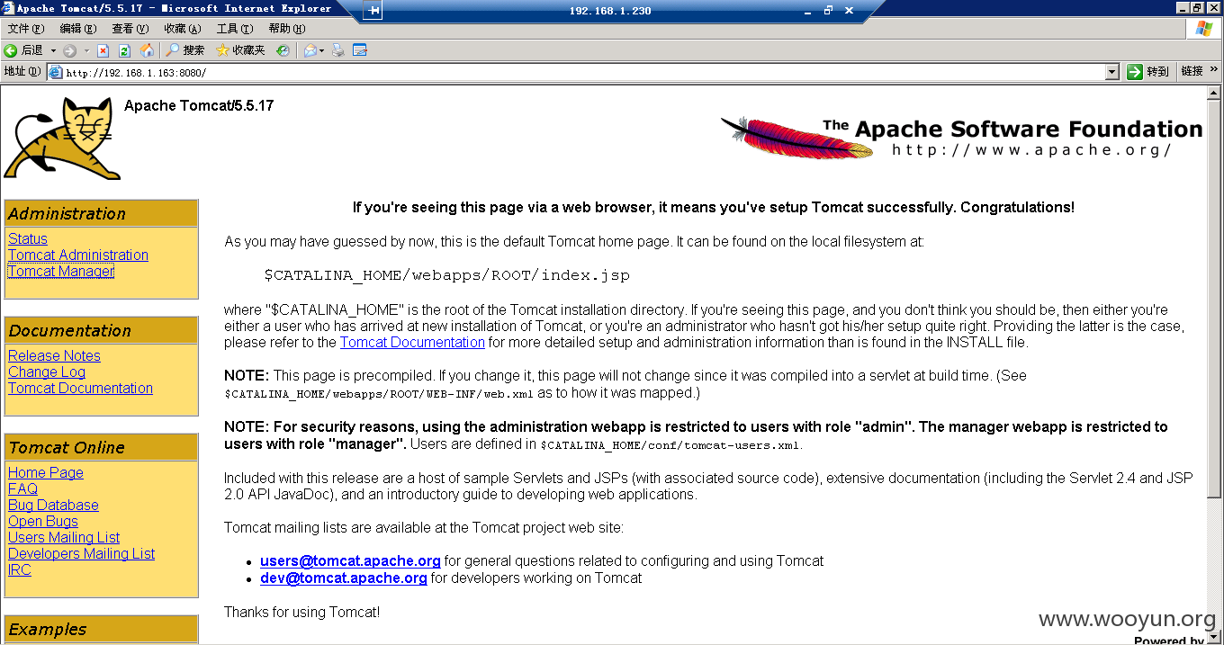This screenshot has height=645, width=1224.
Task: Click the dev@tomcat.apache.org email link
Action: tap(344, 578)
